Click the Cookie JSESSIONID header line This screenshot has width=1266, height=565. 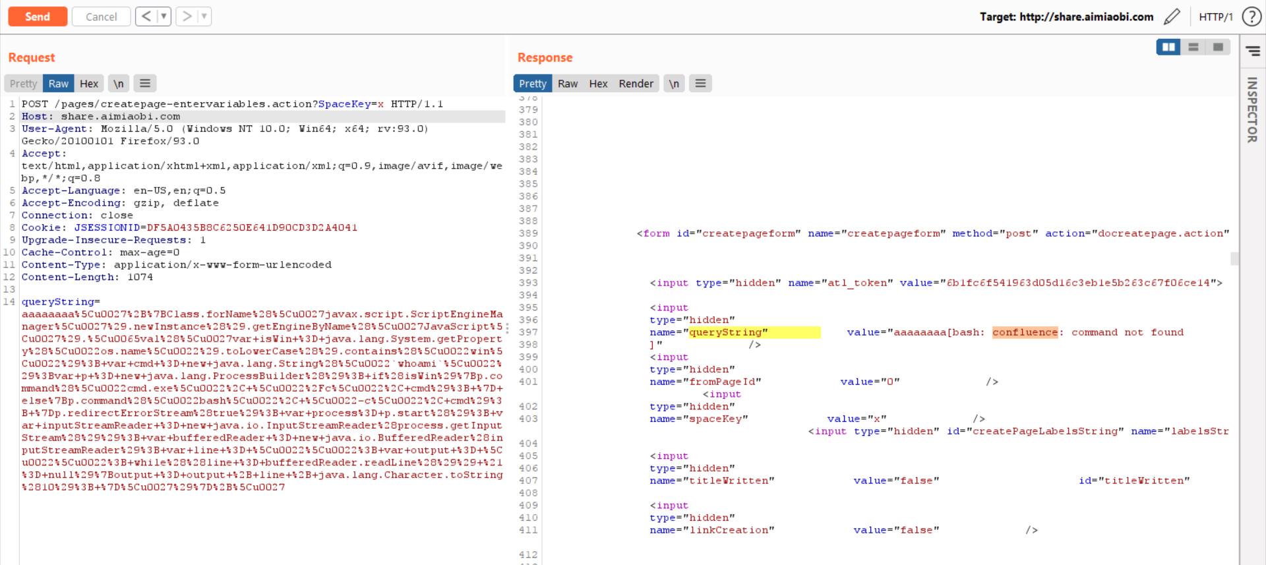tap(189, 227)
